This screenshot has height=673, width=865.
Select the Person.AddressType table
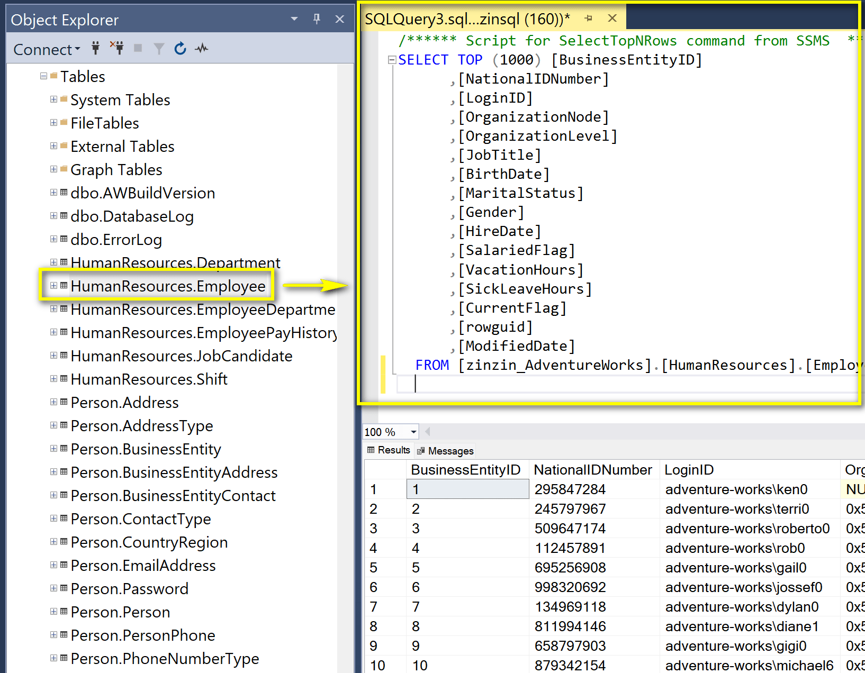pos(142,426)
